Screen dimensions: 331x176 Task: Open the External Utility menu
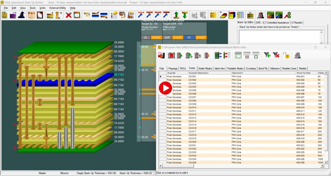coord(57,8)
